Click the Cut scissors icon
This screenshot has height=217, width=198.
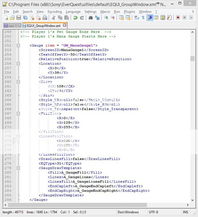click(x=53, y=18)
